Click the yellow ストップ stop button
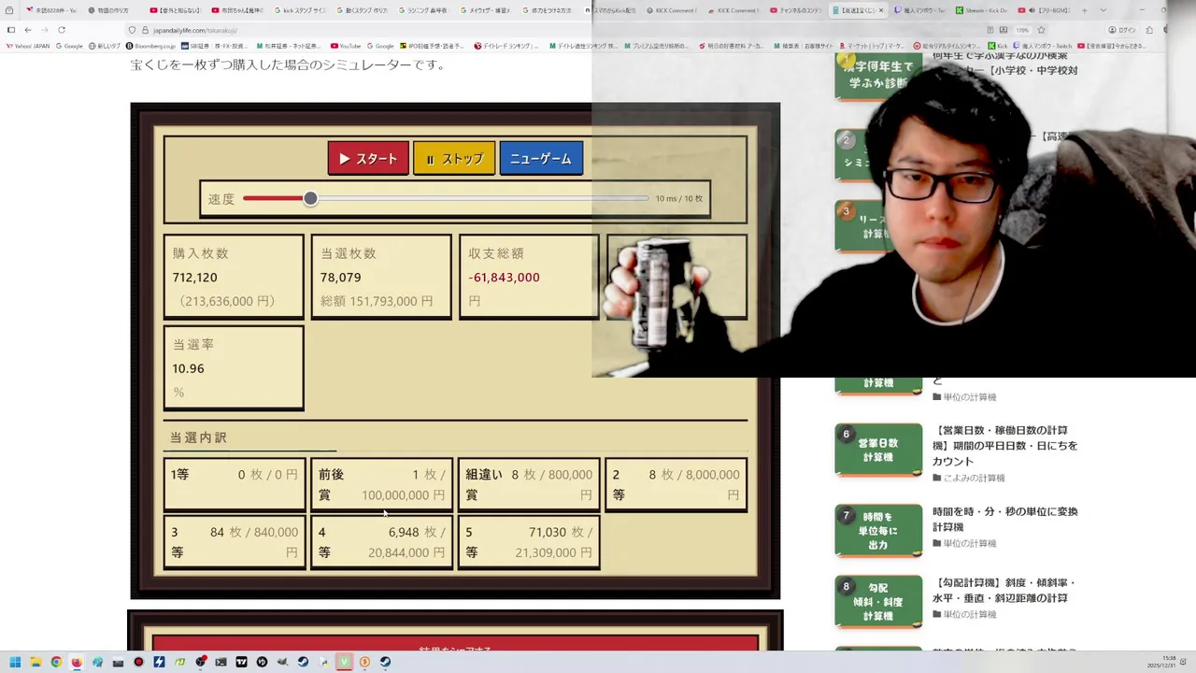The width and height of the screenshot is (1196, 673). (x=454, y=159)
